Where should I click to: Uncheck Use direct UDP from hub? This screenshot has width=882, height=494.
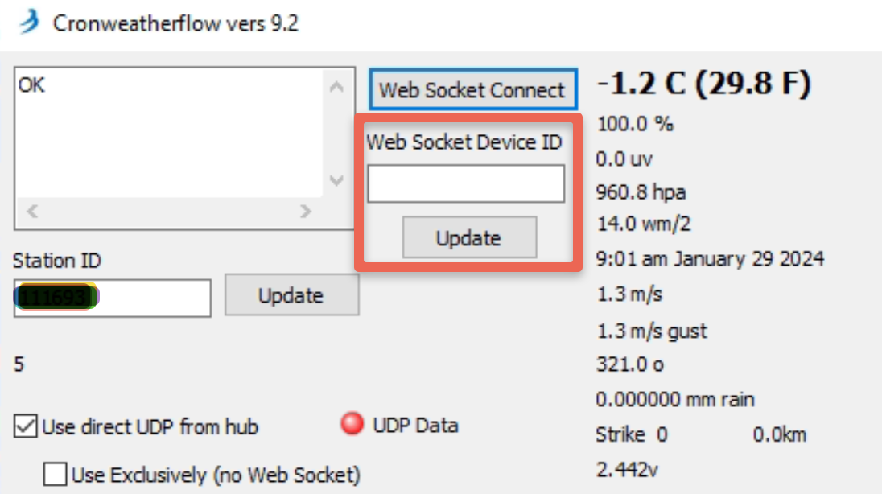pyautogui.click(x=25, y=426)
